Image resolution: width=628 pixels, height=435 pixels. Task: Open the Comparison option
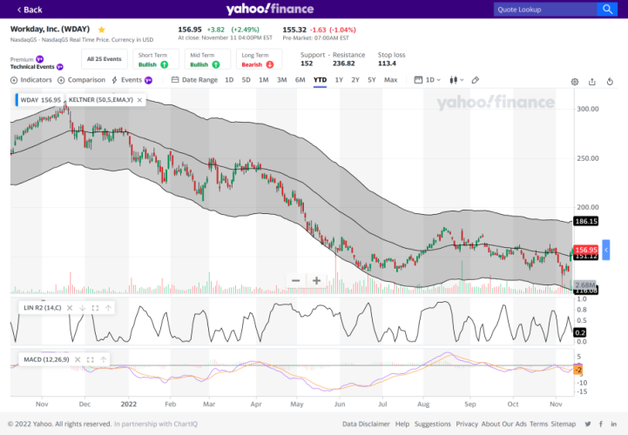point(81,80)
